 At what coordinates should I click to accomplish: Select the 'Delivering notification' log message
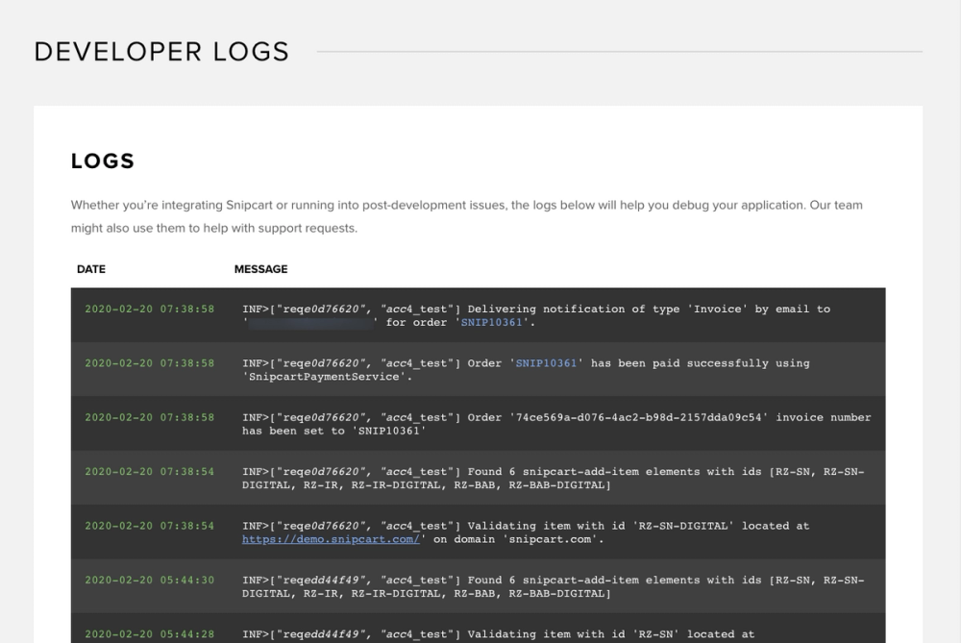point(535,309)
